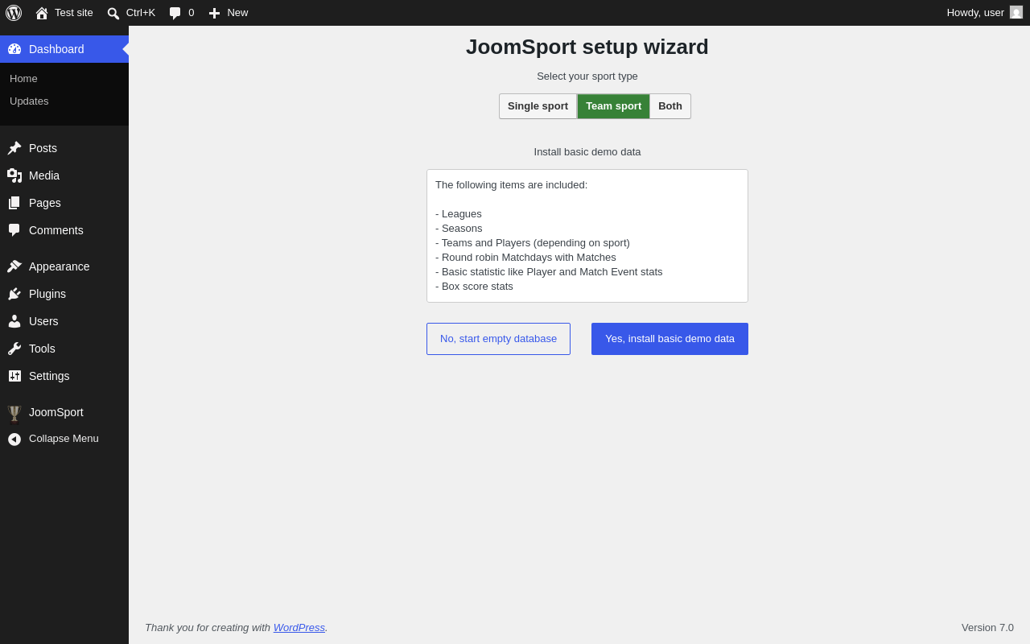This screenshot has height=644, width=1030.
Task: Go to the Media menu
Action: [64, 175]
